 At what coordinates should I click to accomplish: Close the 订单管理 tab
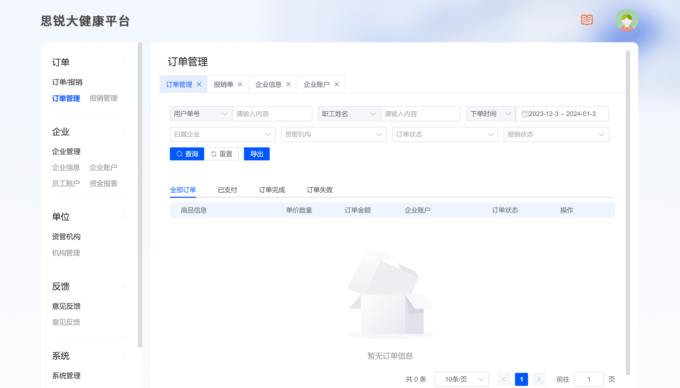199,85
